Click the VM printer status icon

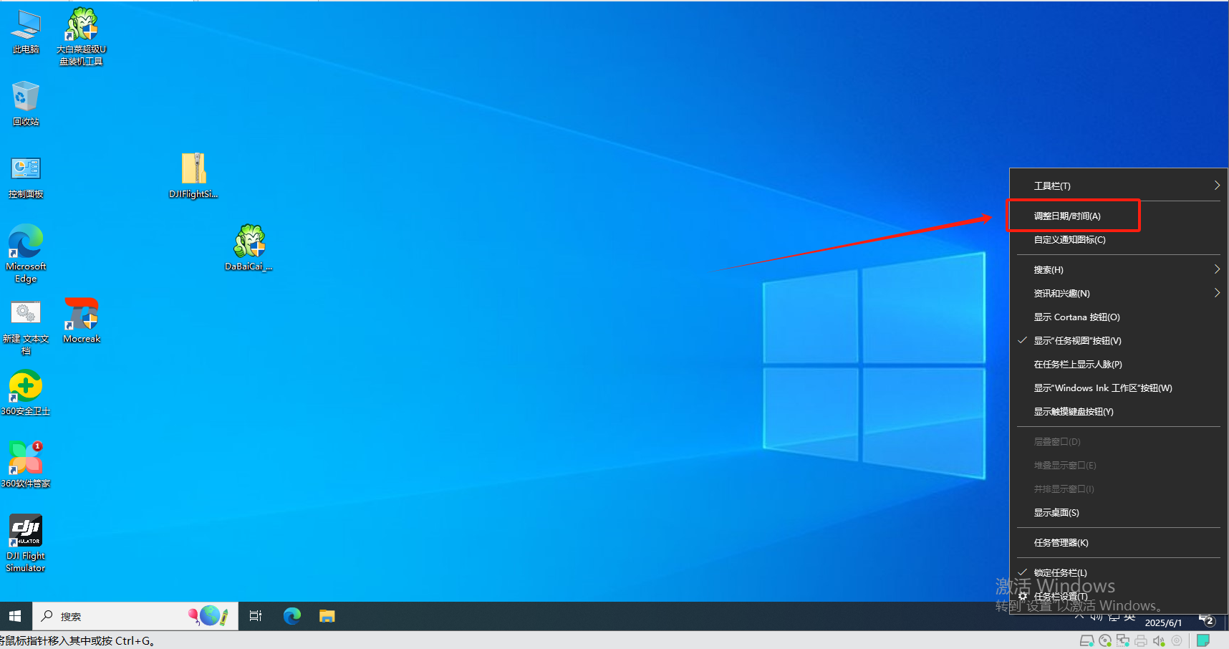[x=1141, y=640]
